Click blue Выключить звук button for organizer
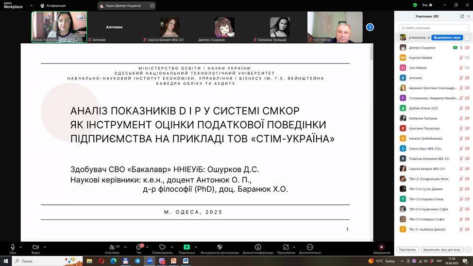The width and height of the screenshot is (473, 266). 447,37
